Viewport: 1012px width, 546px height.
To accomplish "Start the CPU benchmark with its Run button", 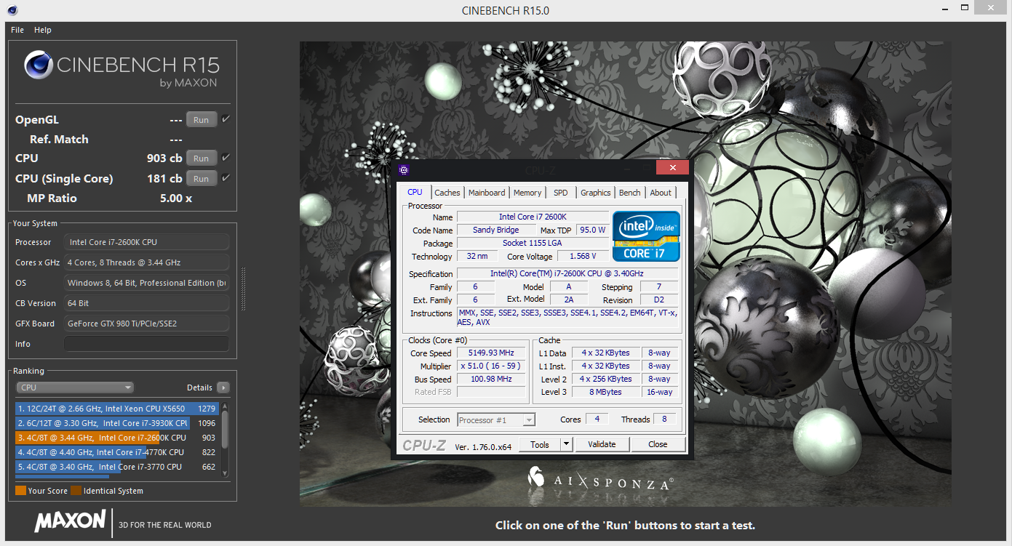I will 201,158.
